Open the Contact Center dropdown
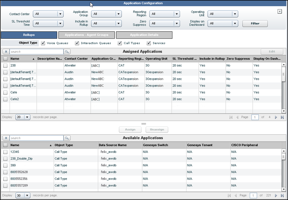This screenshot has width=288, height=200. pos(48,14)
